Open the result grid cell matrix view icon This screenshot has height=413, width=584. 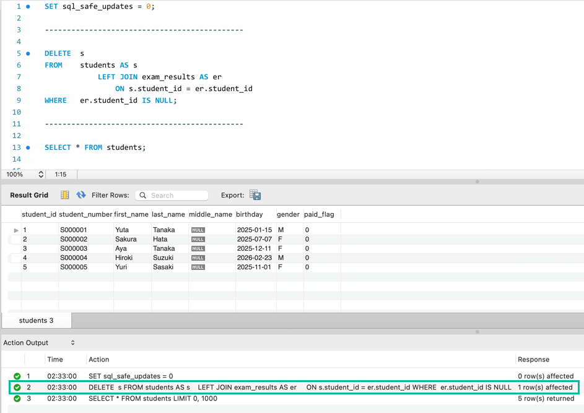click(64, 195)
